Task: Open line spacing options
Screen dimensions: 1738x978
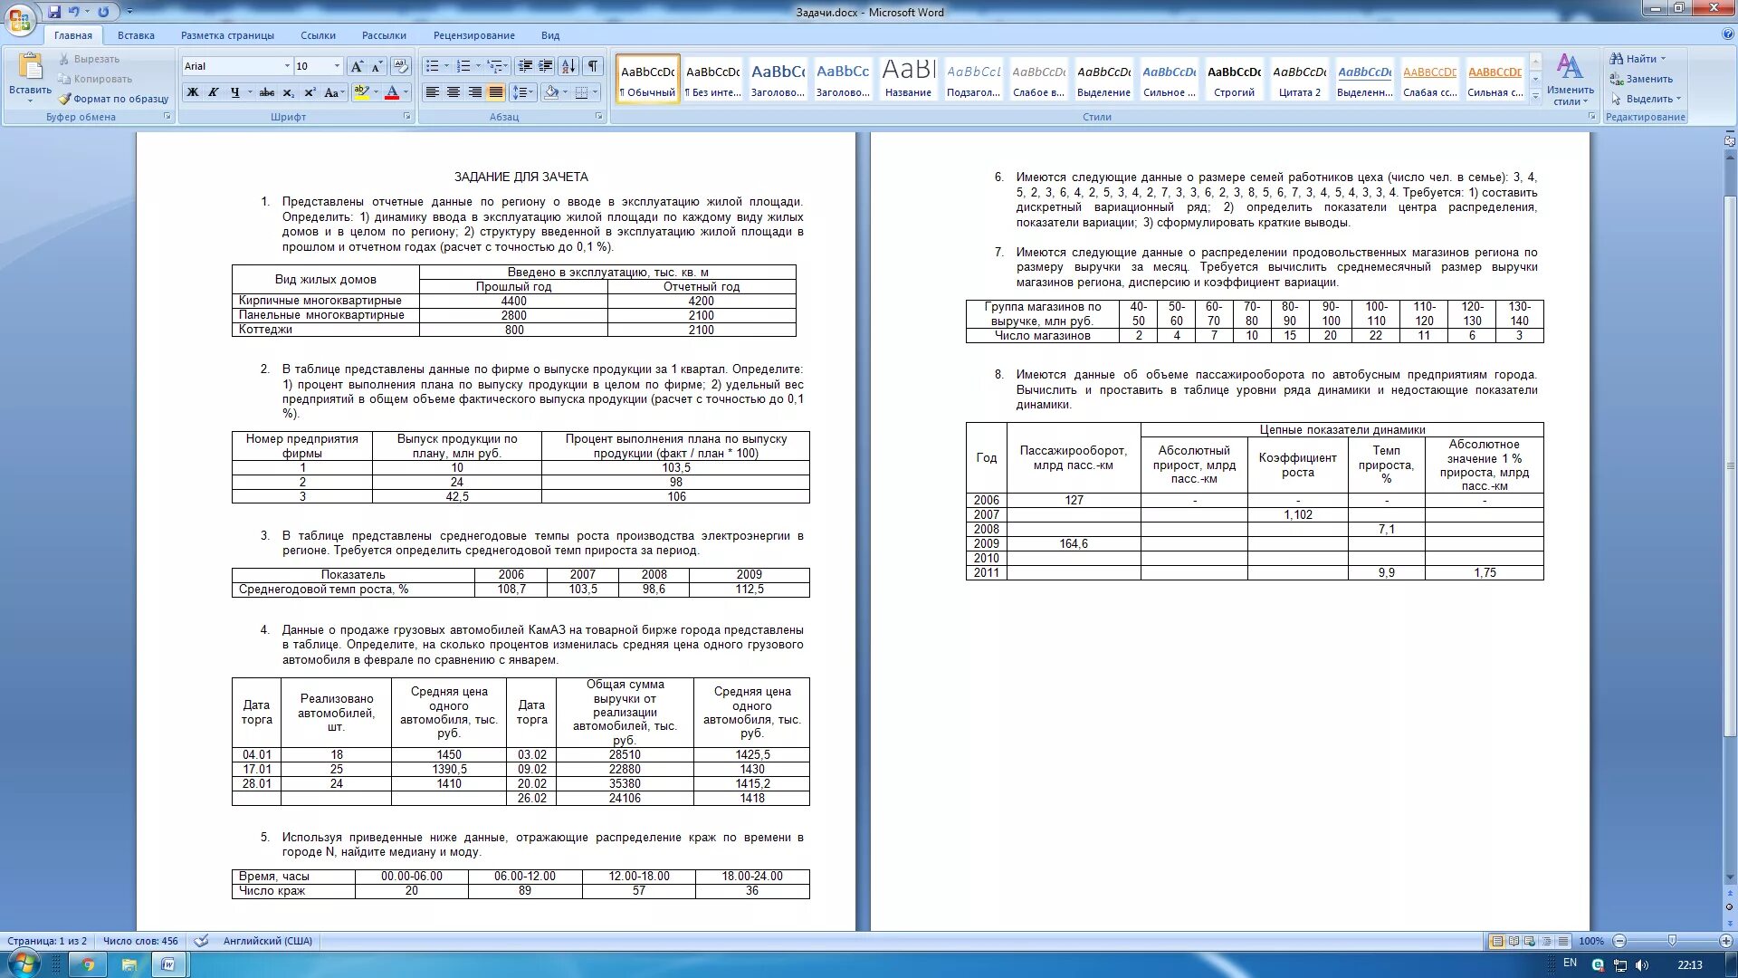Action: (x=522, y=92)
